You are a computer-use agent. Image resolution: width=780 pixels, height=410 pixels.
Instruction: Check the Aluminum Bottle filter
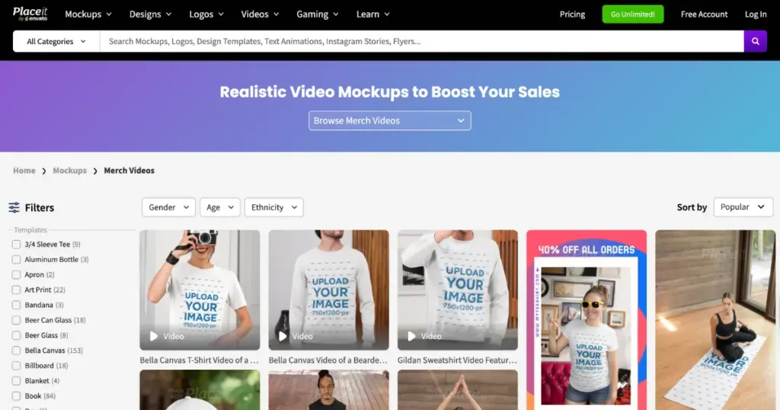click(x=17, y=260)
